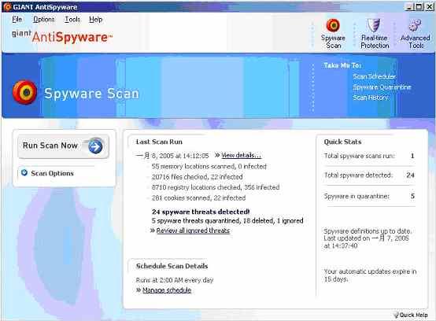Go to Scan History
Image resolution: width=436 pixels, height=321 pixels.
[371, 98]
